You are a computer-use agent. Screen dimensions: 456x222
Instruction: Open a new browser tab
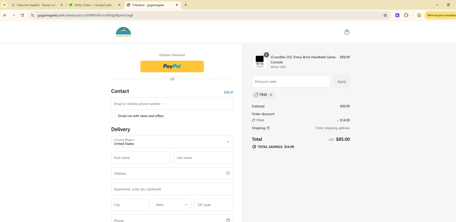(186, 5)
